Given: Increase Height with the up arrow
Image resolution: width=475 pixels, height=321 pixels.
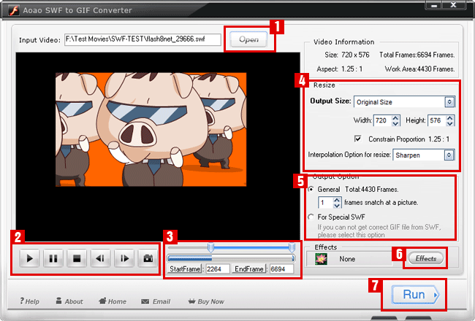Looking at the screenshot, I should pyautogui.click(x=450, y=118).
